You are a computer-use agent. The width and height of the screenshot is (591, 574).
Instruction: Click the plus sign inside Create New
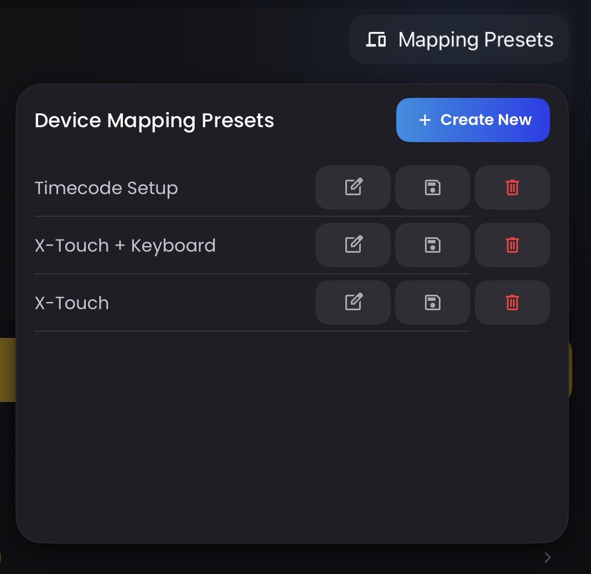[424, 120]
